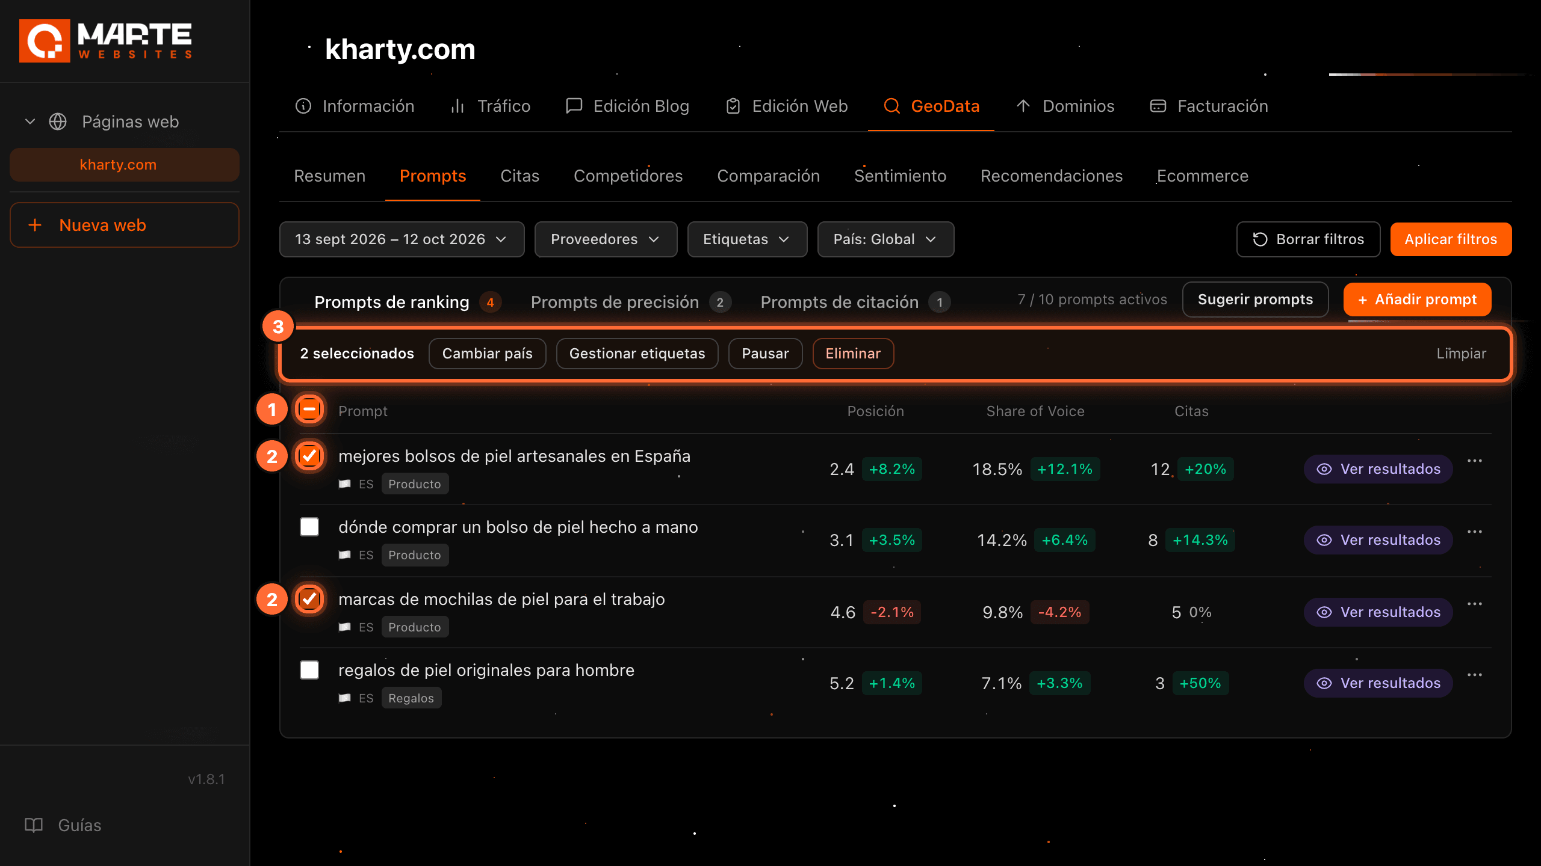Click the globe icon beside Páginas web
The width and height of the screenshot is (1541, 866).
click(x=58, y=121)
